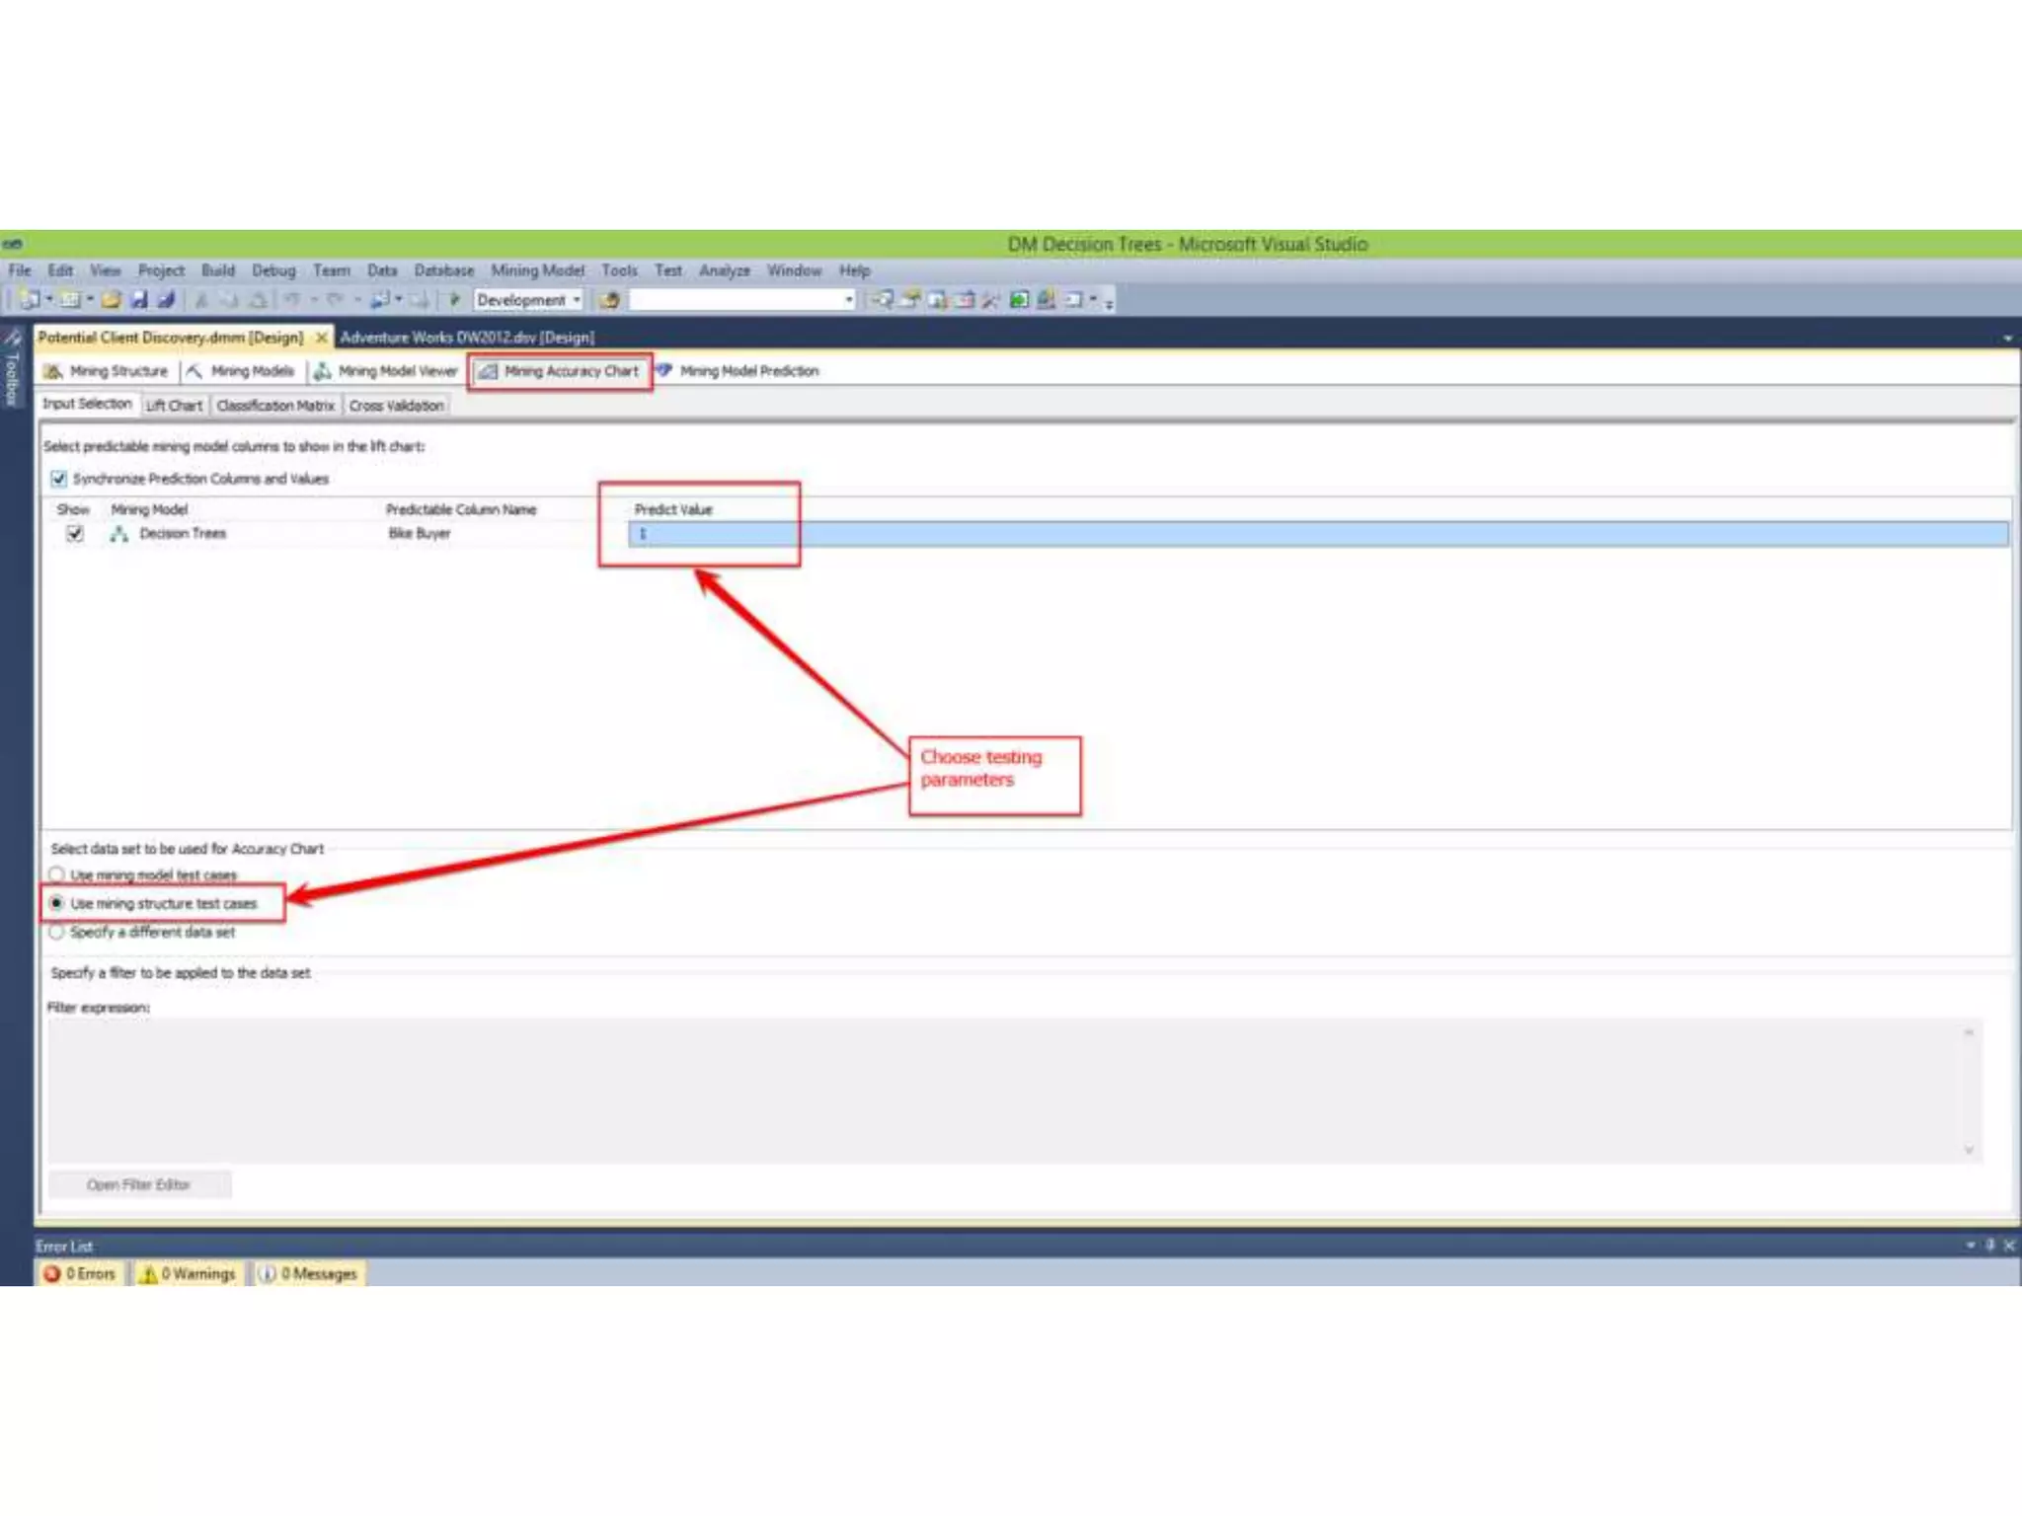The height and width of the screenshot is (1516, 2022).
Task: Expand the New Project dropdown arrow
Action: [x=48, y=299]
